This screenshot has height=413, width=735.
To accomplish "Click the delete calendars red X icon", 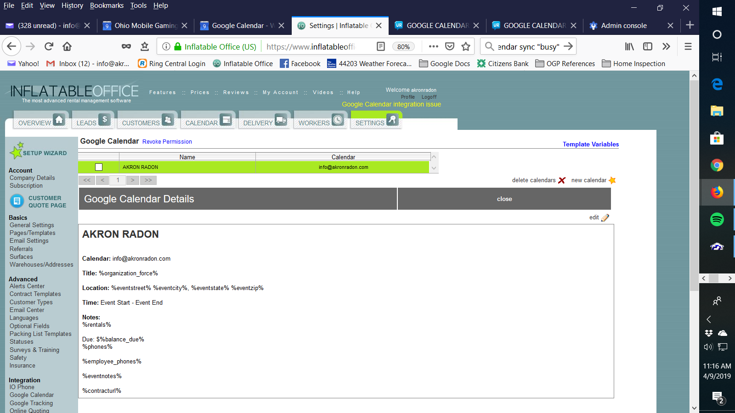I will pos(561,180).
